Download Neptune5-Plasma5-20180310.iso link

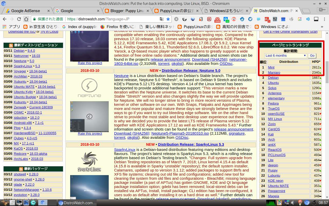(180, 133)
